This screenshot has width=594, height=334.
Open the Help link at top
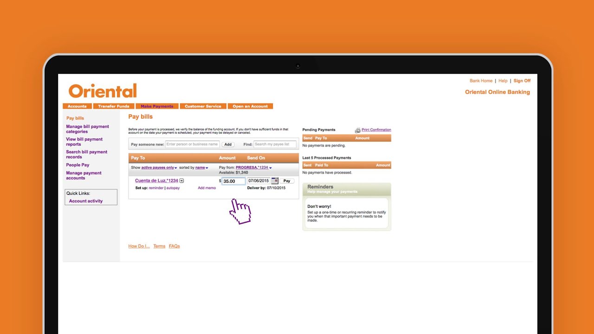pos(503,81)
